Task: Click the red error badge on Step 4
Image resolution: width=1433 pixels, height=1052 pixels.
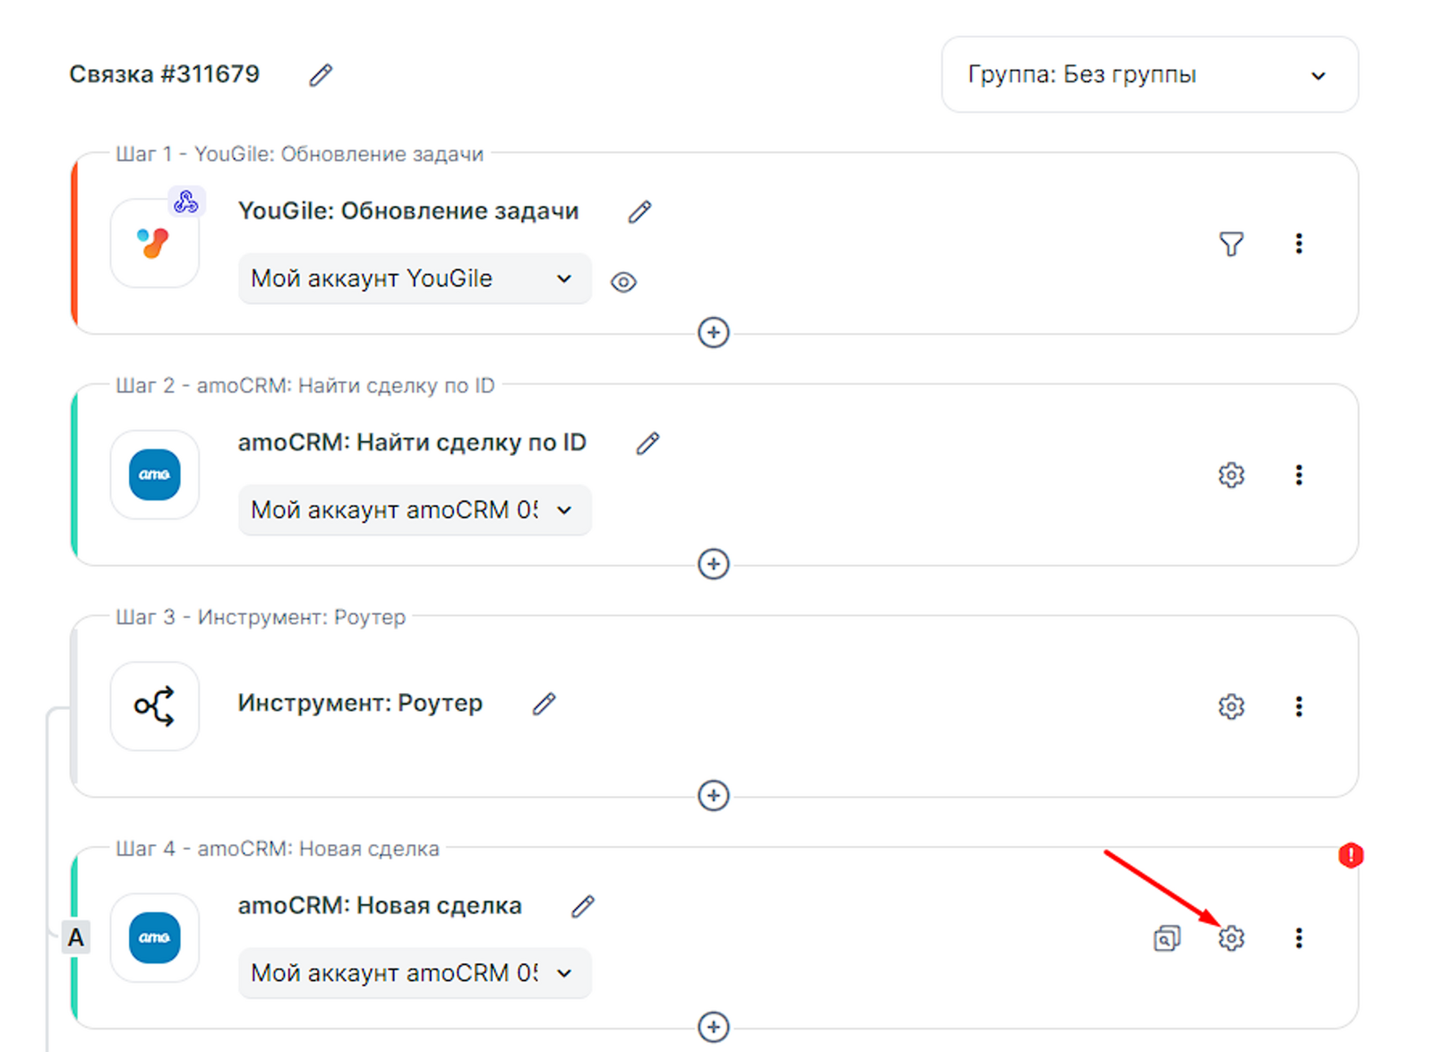Action: tap(1351, 856)
